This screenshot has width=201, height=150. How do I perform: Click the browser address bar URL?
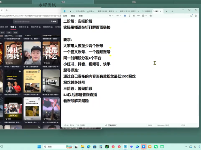coord(30,16)
